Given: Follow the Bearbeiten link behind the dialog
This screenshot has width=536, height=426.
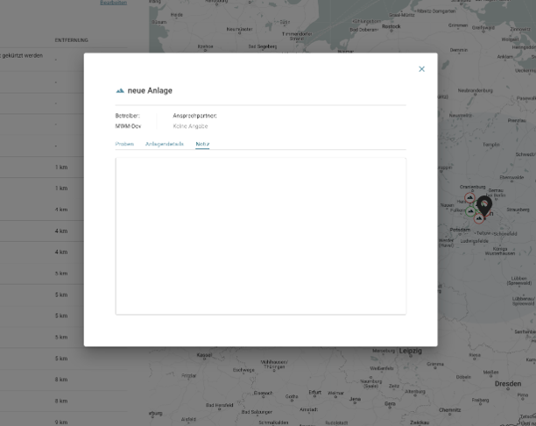Looking at the screenshot, I should [x=114, y=3].
